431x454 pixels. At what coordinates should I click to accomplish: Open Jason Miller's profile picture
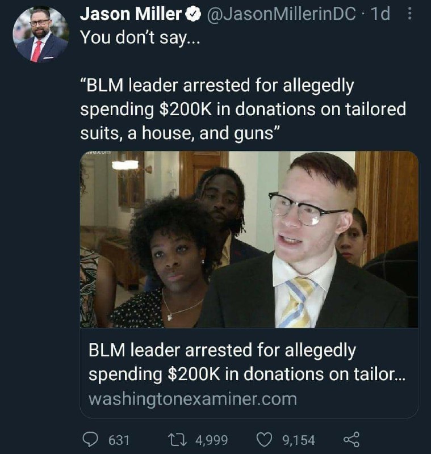tap(41, 35)
